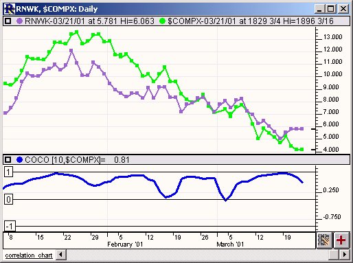Click the red plus zoom button
Image resolution: width=353 pixels, height=263 pixels.
pyautogui.click(x=341, y=240)
